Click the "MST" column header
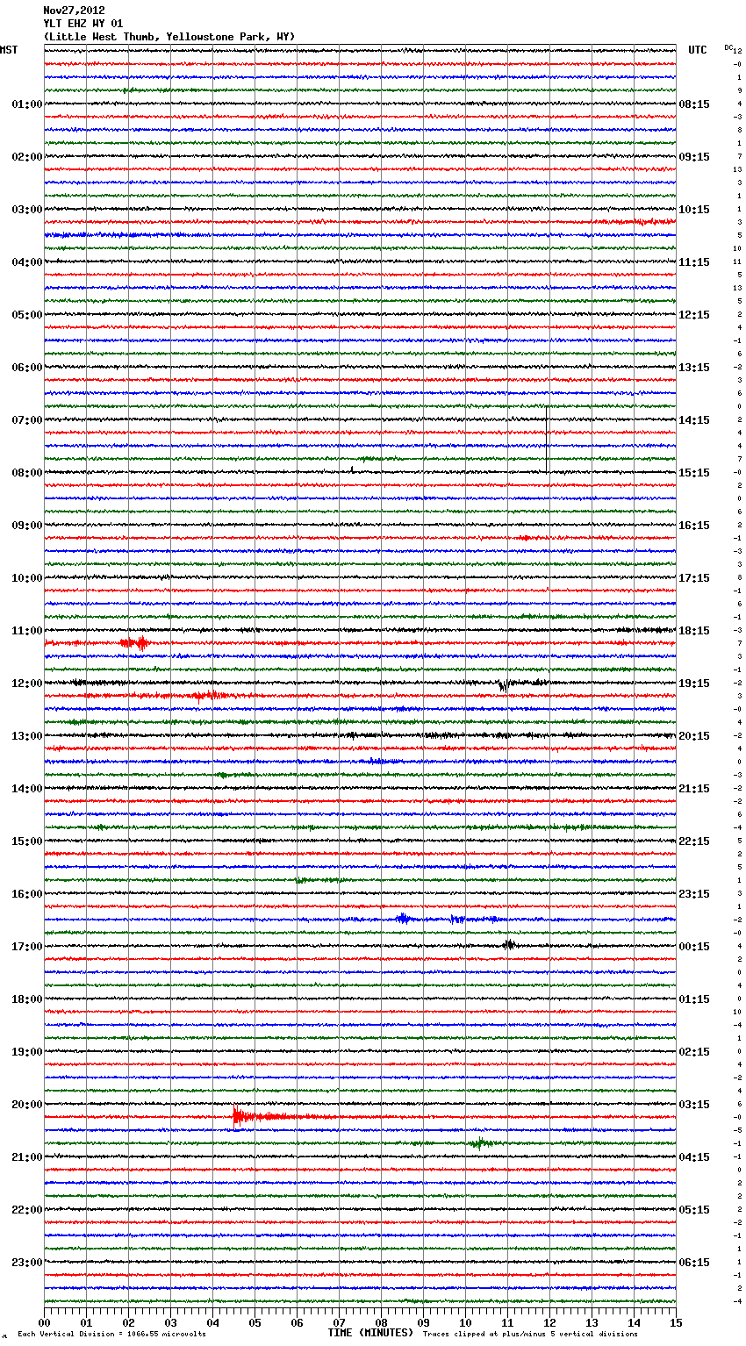The height and width of the screenshot is (1346, 746). 9,50
